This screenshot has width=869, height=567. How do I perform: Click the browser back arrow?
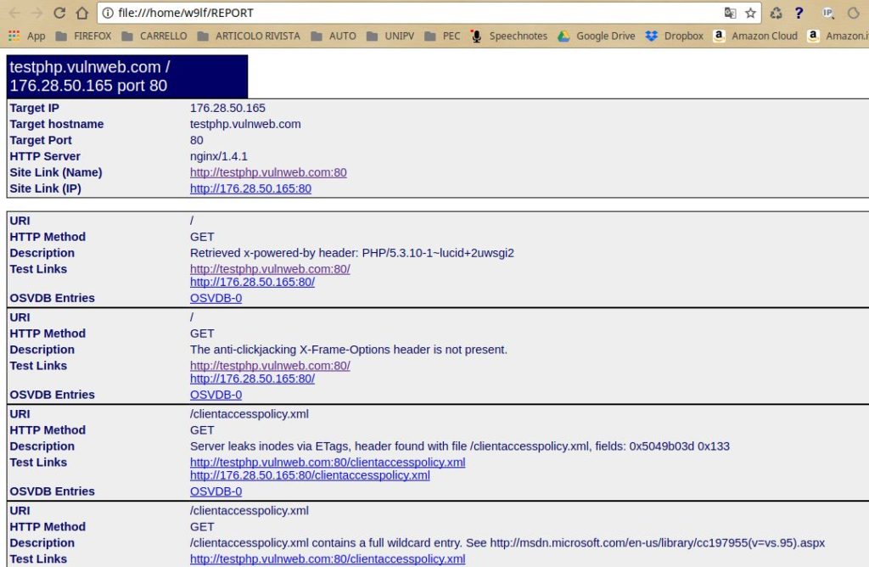coord(15,13)
